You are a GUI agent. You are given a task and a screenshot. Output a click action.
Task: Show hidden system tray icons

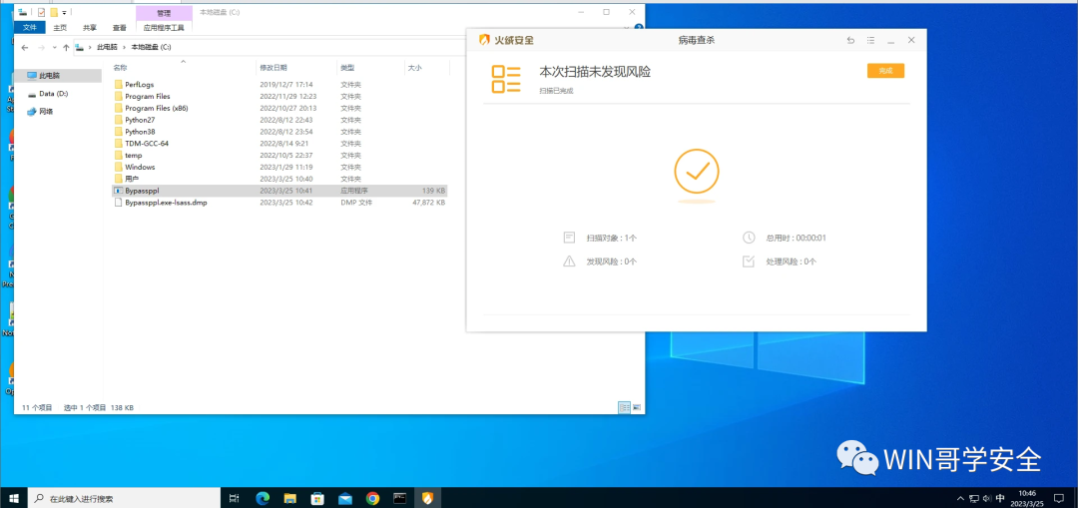960,498
